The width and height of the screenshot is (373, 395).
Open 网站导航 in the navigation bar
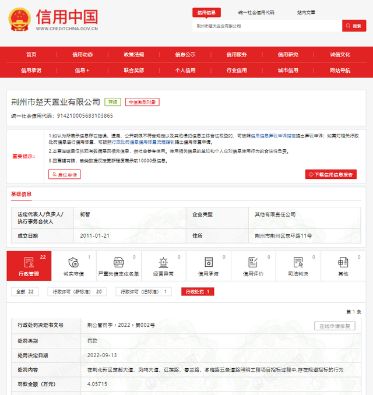pyautogui.click(x=340, y=70)
